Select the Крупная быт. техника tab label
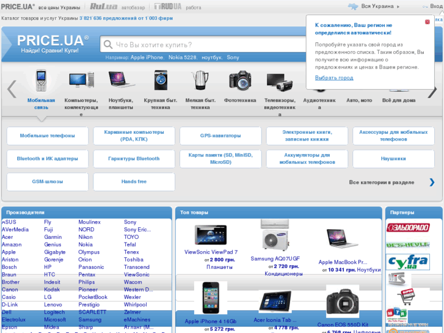The height and width of the screenshot is (333, 444). pos(161,104)
